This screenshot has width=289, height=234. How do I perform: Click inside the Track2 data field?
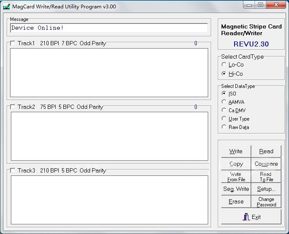pyautogui.click(x=109, y=136)
